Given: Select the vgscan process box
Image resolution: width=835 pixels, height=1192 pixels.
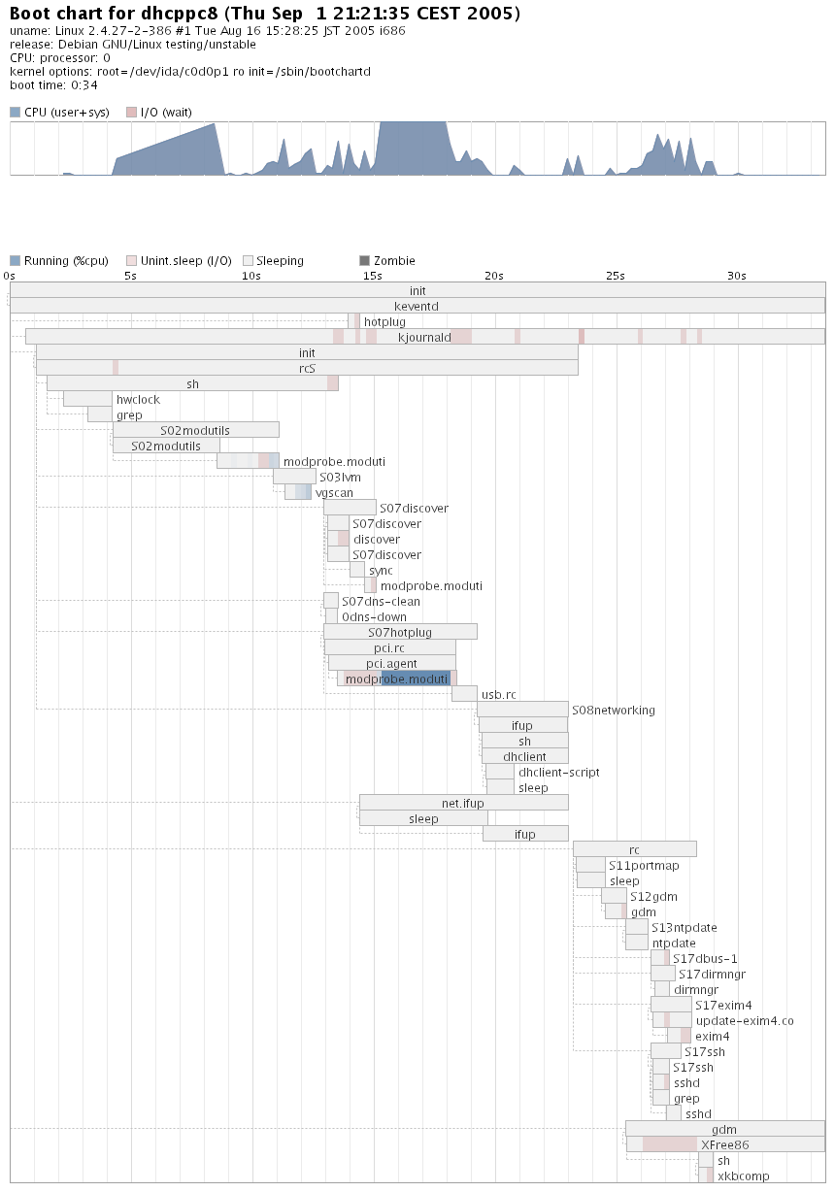Looking at the screenshot, I should [297, 492].
